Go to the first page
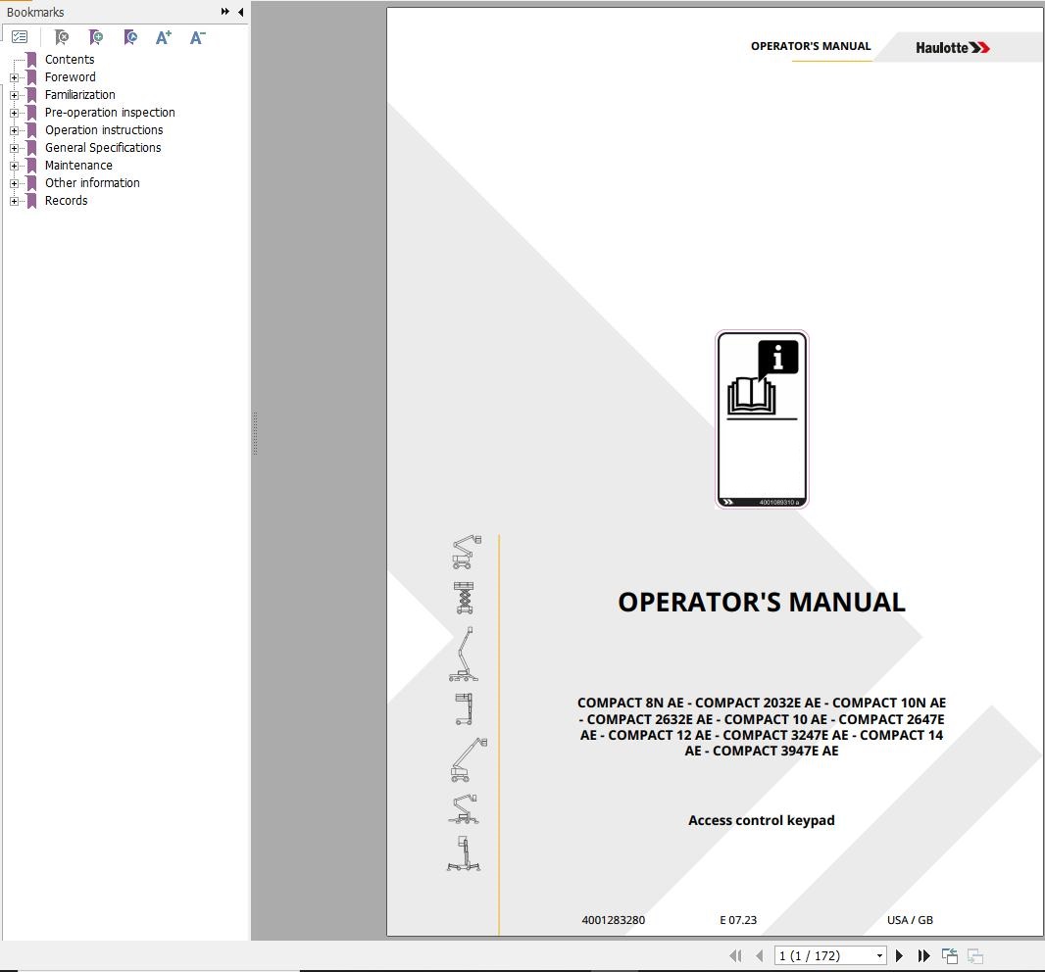This screenshot has width=1045, height=972. pos(736,956)
